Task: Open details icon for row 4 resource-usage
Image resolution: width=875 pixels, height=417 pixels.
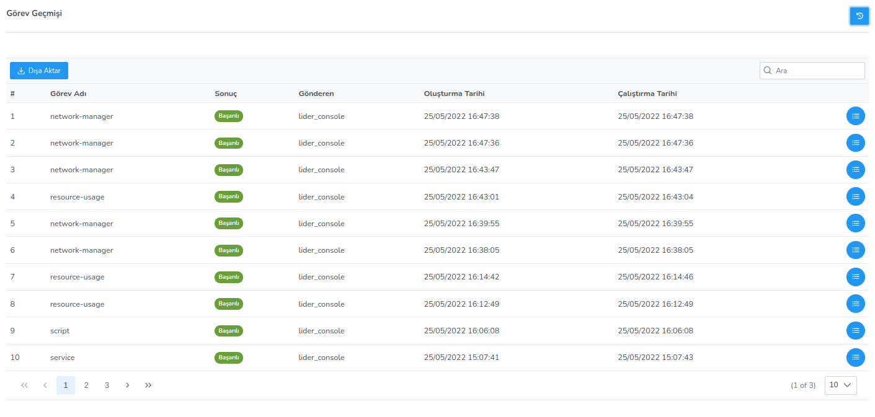Action: point(855,196)
